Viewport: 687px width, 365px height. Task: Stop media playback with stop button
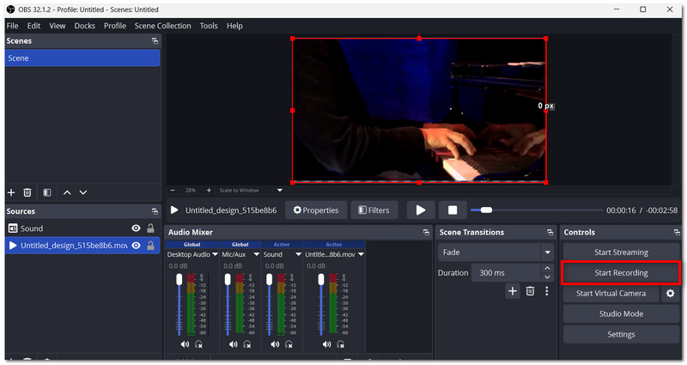(453, 210)
